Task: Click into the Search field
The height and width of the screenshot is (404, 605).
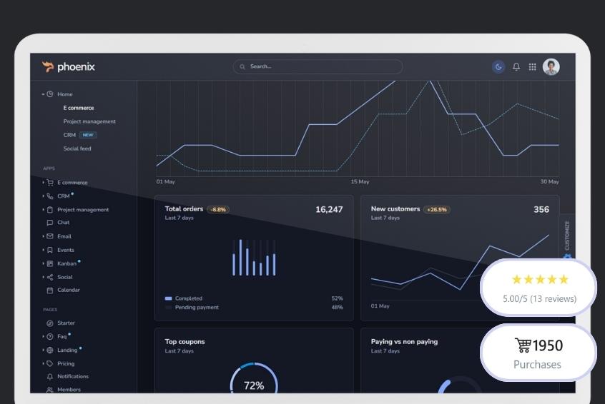Action: tap(318, 66)
